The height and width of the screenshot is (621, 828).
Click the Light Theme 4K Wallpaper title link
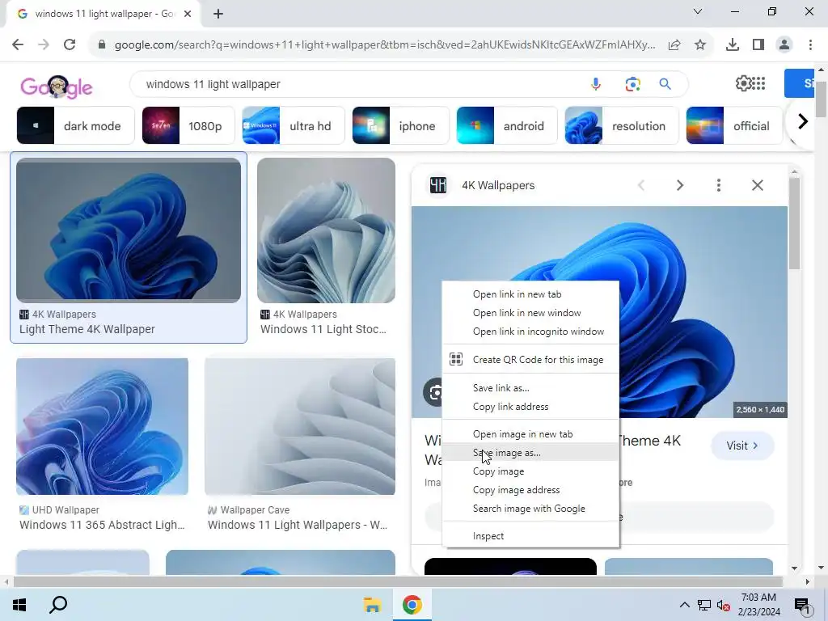coord(87,329)
